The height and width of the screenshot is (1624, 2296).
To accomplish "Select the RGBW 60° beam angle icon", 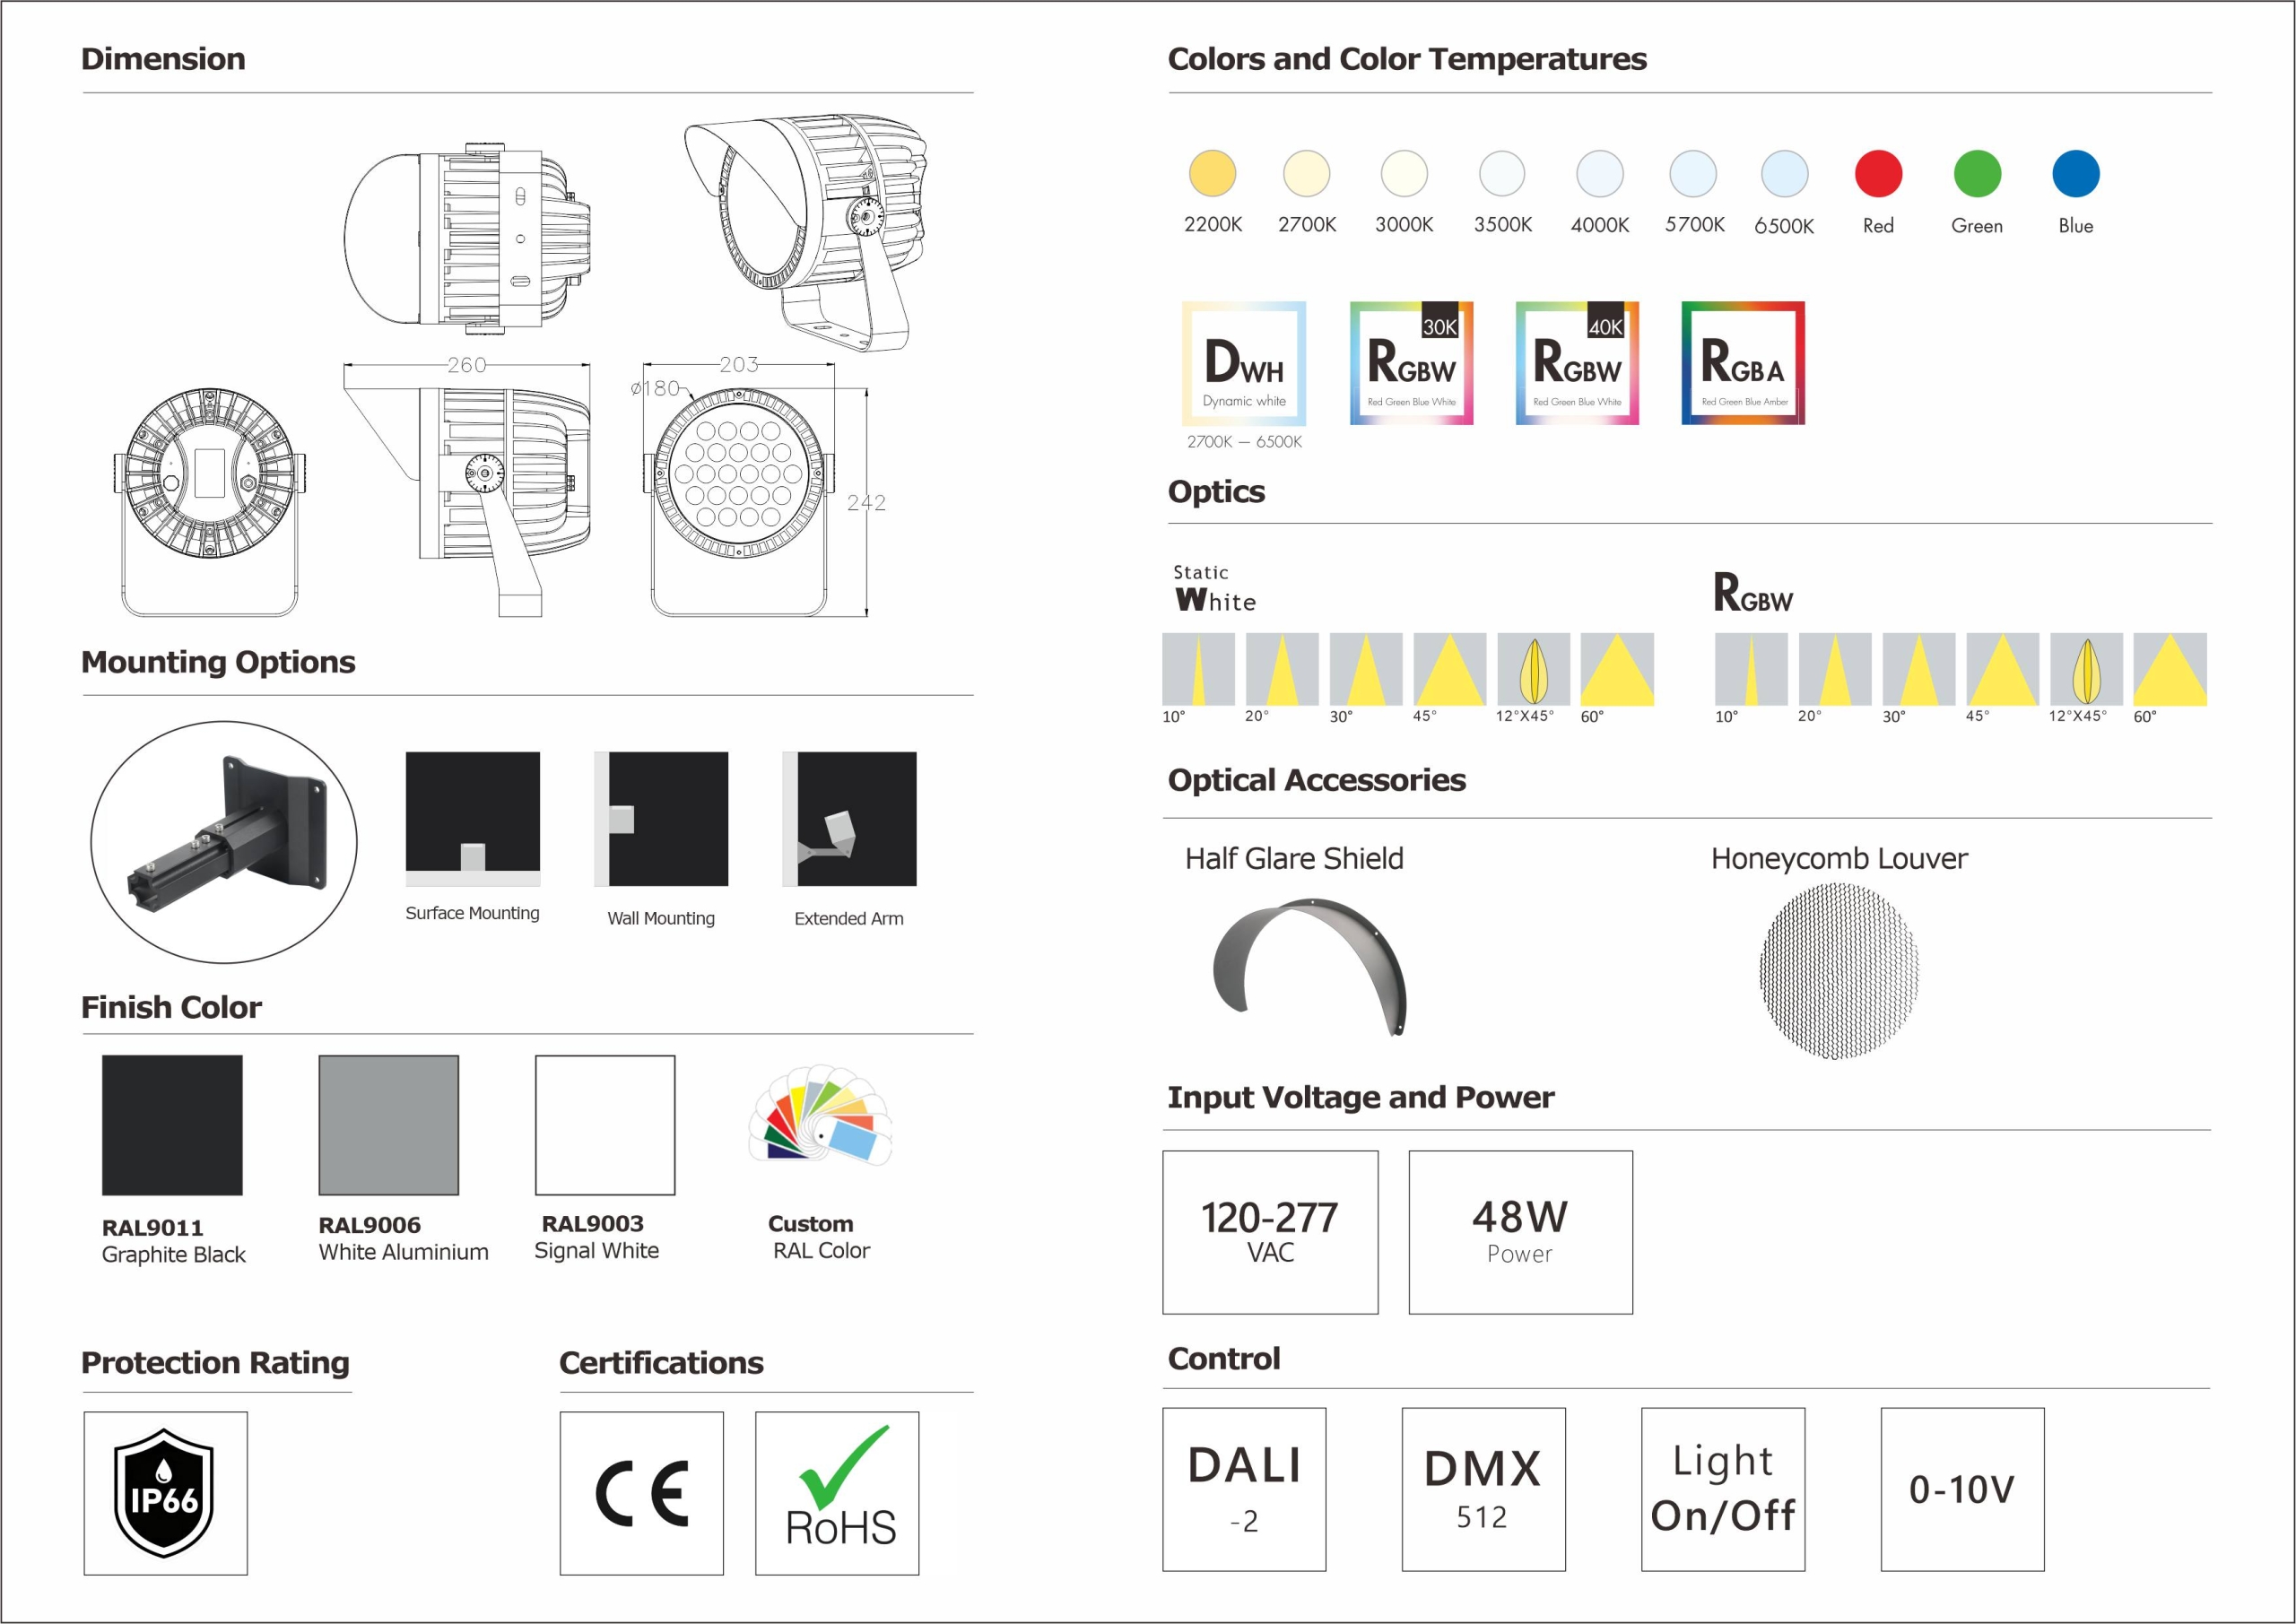I will 2169,669.
